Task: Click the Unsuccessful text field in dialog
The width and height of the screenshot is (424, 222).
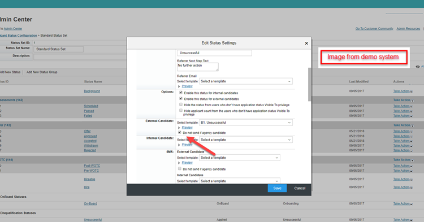Action: click(214, 53)
